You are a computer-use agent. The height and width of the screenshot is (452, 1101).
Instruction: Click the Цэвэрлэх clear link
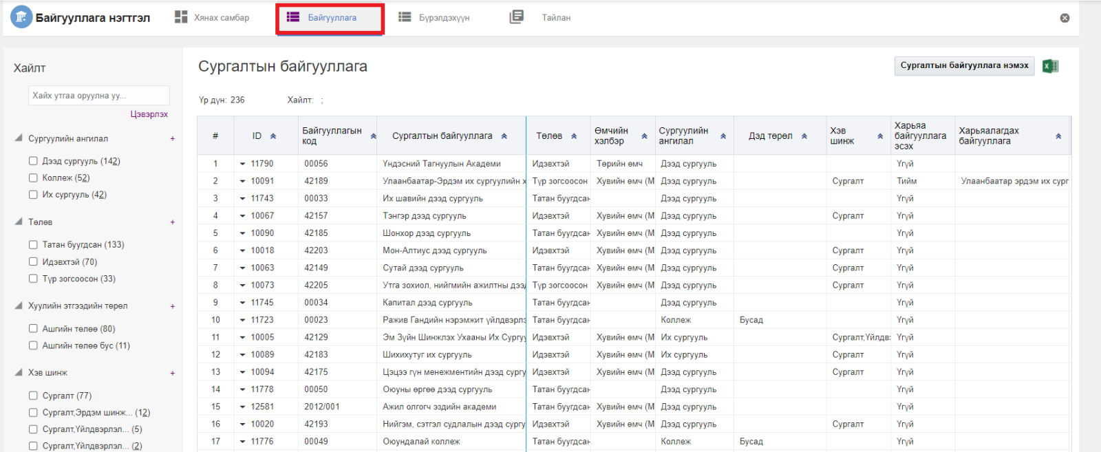click(149, 114)
